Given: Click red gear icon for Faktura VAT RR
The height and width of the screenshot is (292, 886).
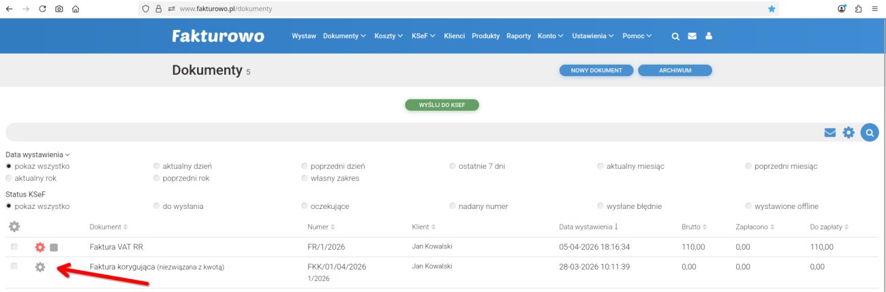Looking at the screenshot, I should [40, 247].
